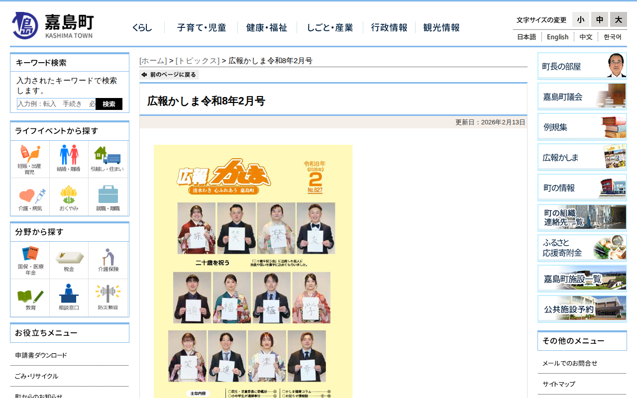The image size is (637, 398).
Task: Open the 申請書ダウンロード link
Action: click(x=41, y=355)
